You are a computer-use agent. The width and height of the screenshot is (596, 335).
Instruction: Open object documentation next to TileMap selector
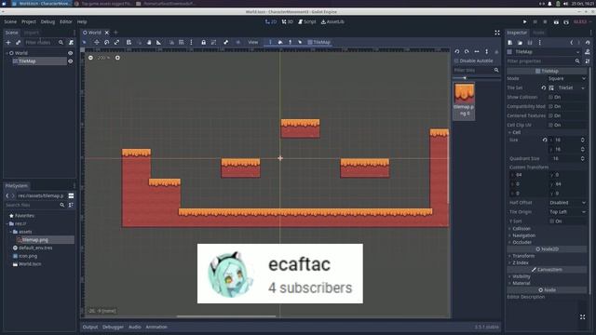pos(588,52)
